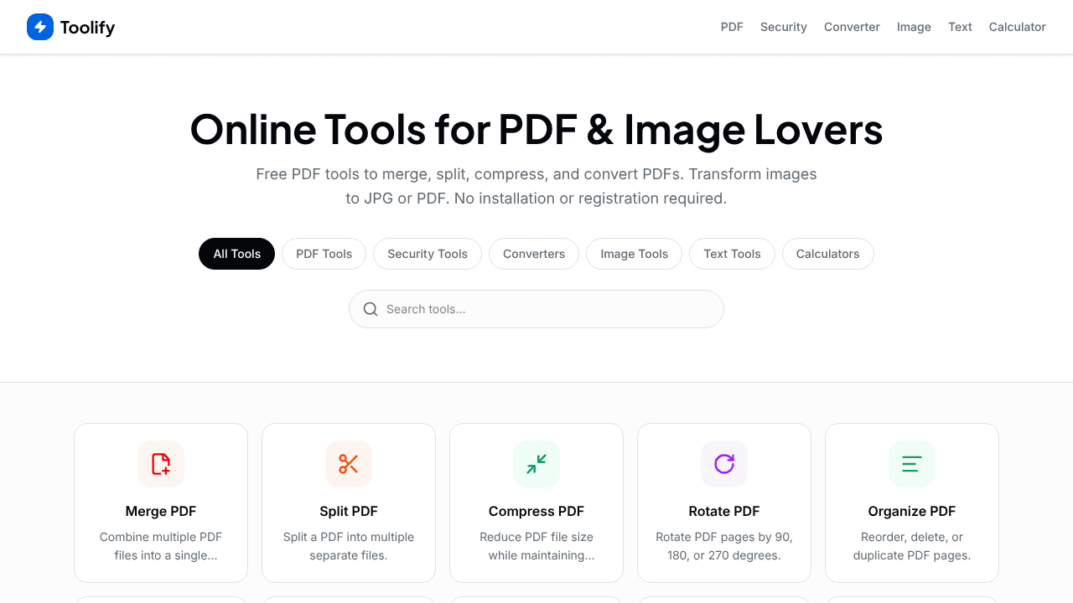Image resolution: width=1073 pixels, height=603 pixels.
Task: Select the Image Tools filter pill
Action: [x=635, y=254]
